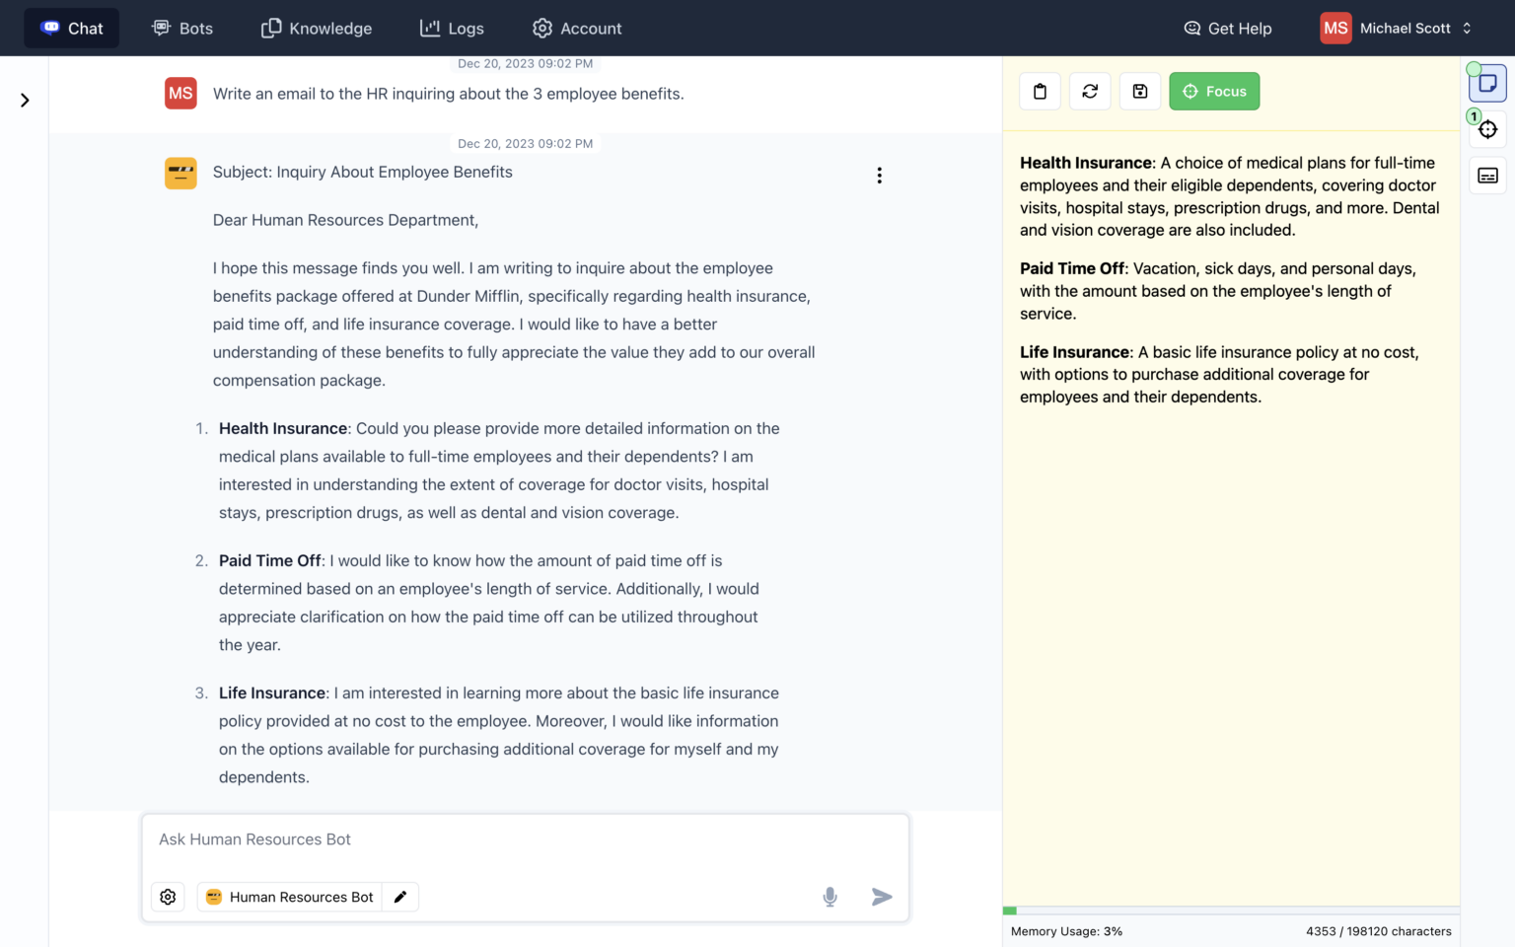Open the crosshair target panel with badge 1

coord(1487,129)
